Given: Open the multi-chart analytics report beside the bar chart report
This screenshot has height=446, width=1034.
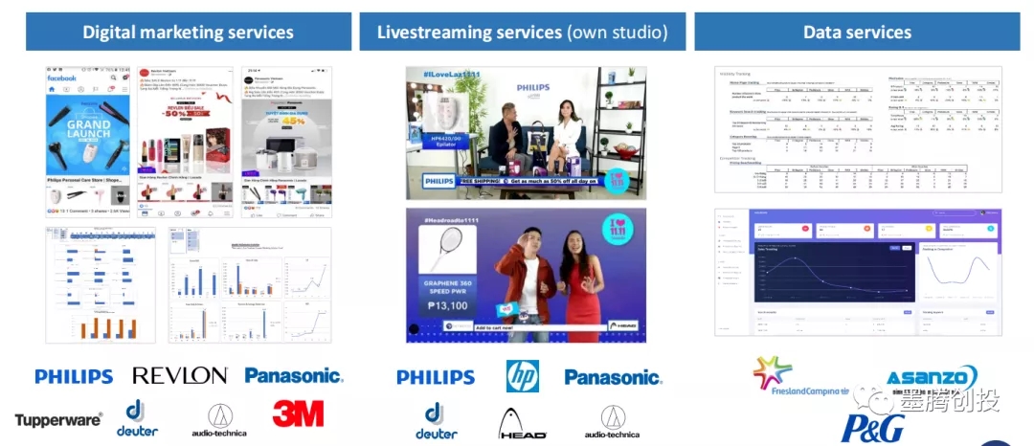Looking at the screenshot, I should point(250,284).
